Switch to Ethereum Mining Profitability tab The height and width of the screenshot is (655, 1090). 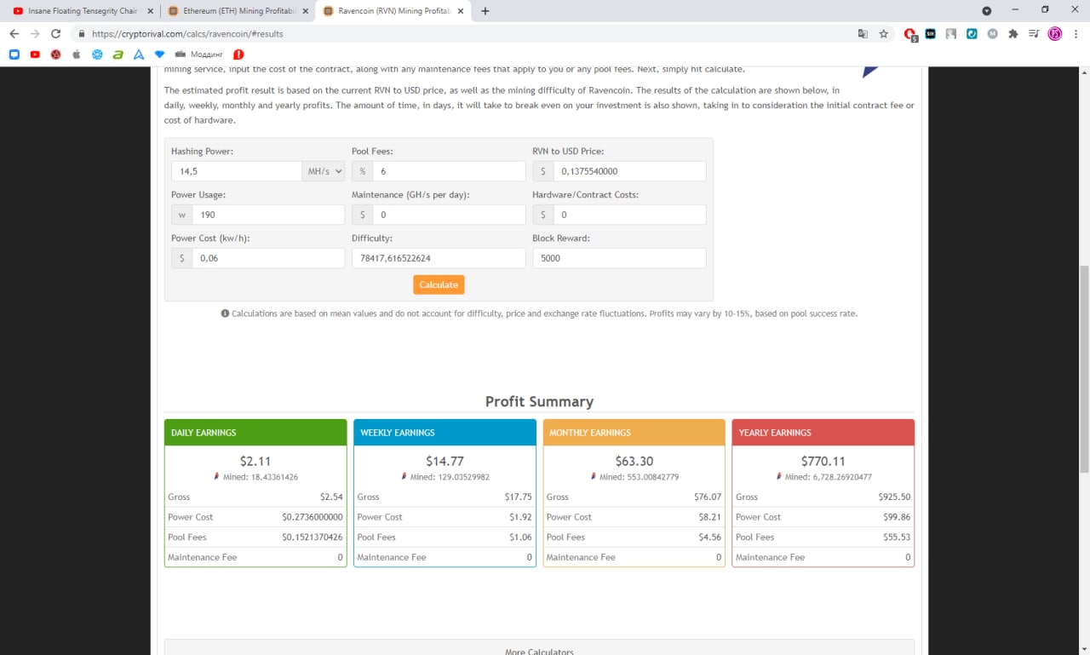(x=237, y=11)
